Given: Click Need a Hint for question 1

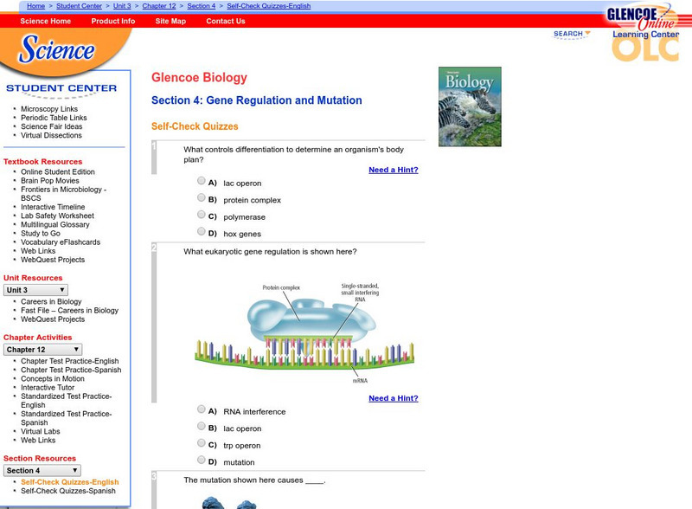Looking at the screenshot, I should coord(394,170).
